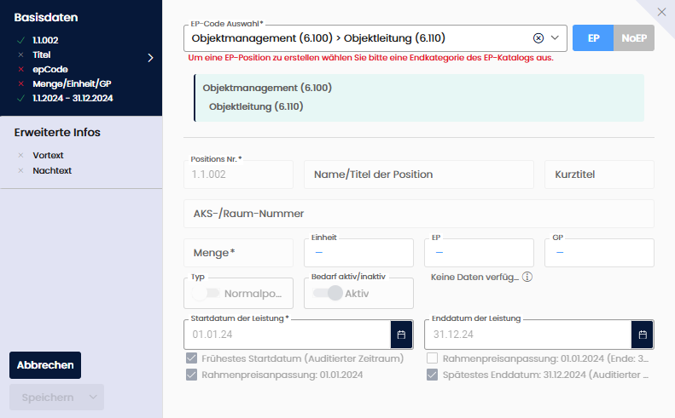Click the info icon beside Keine Daten

tap(527, 277)
